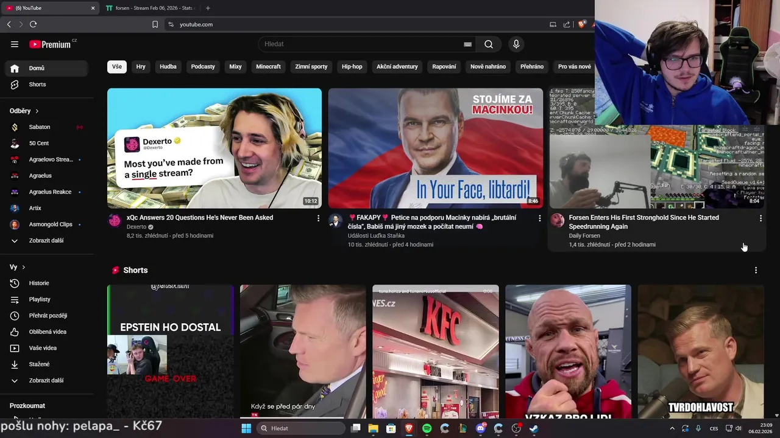The height and width of the screenshot is (438, 780).
Task: Select the Nově nahráno chip
Action: click(x=488, y=66)
